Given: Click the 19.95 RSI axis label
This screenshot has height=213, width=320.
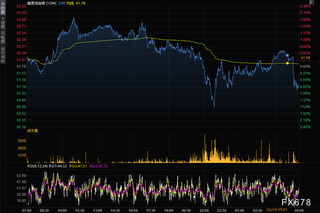Looking at the screenshot, I should (x=21, y=201).
